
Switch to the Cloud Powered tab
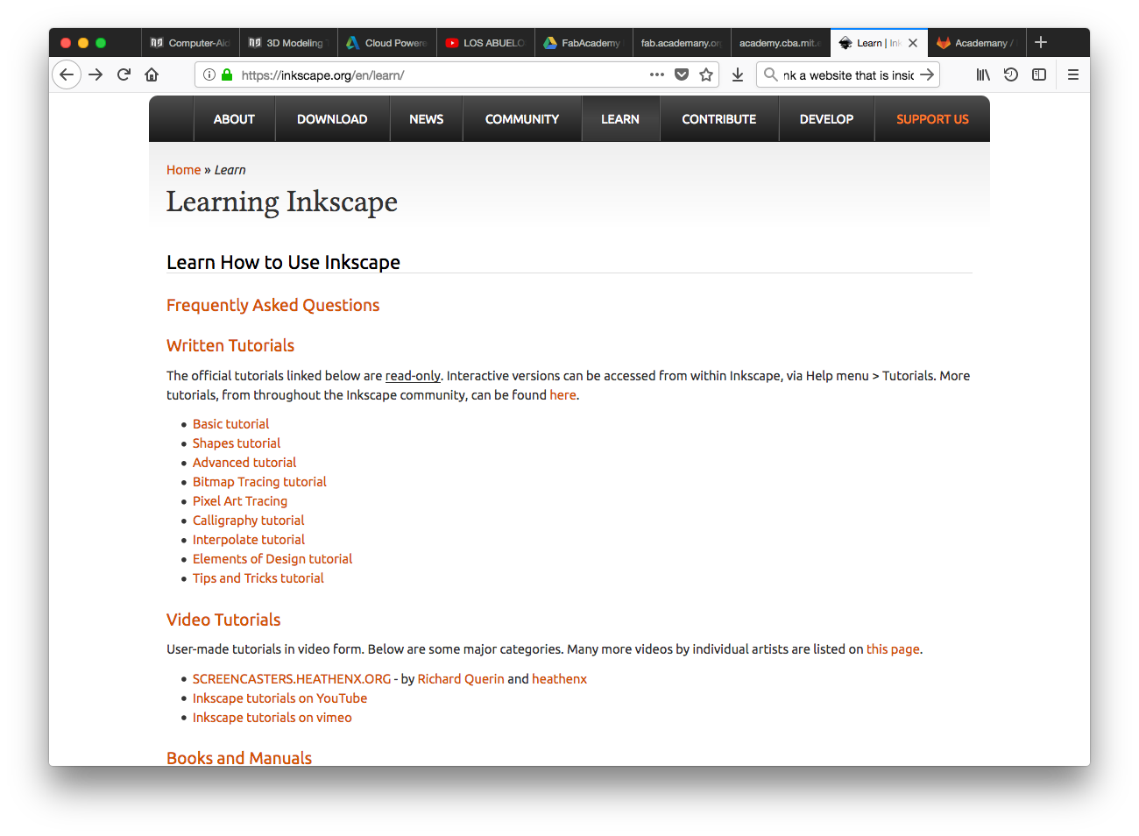[386, 43]
